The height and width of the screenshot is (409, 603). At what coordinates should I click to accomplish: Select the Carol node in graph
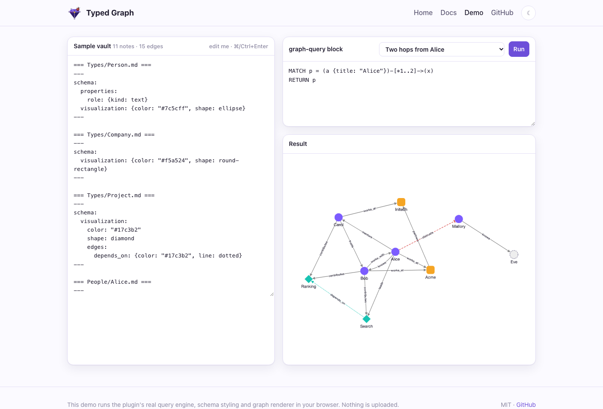click(339, 217)
